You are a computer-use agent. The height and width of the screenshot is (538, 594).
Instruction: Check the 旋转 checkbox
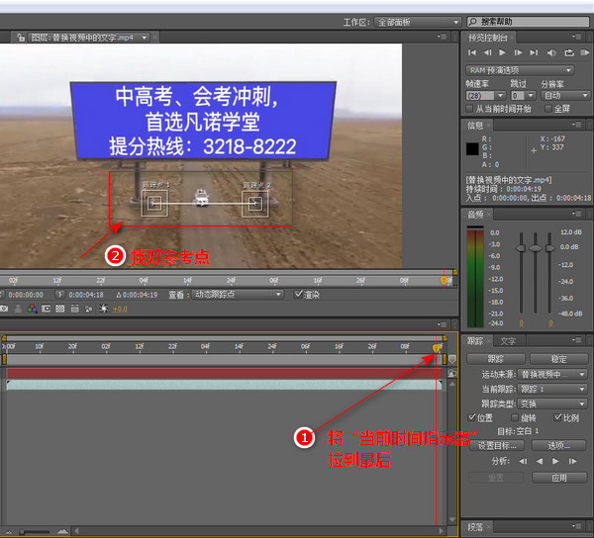[x=515, y=417]
